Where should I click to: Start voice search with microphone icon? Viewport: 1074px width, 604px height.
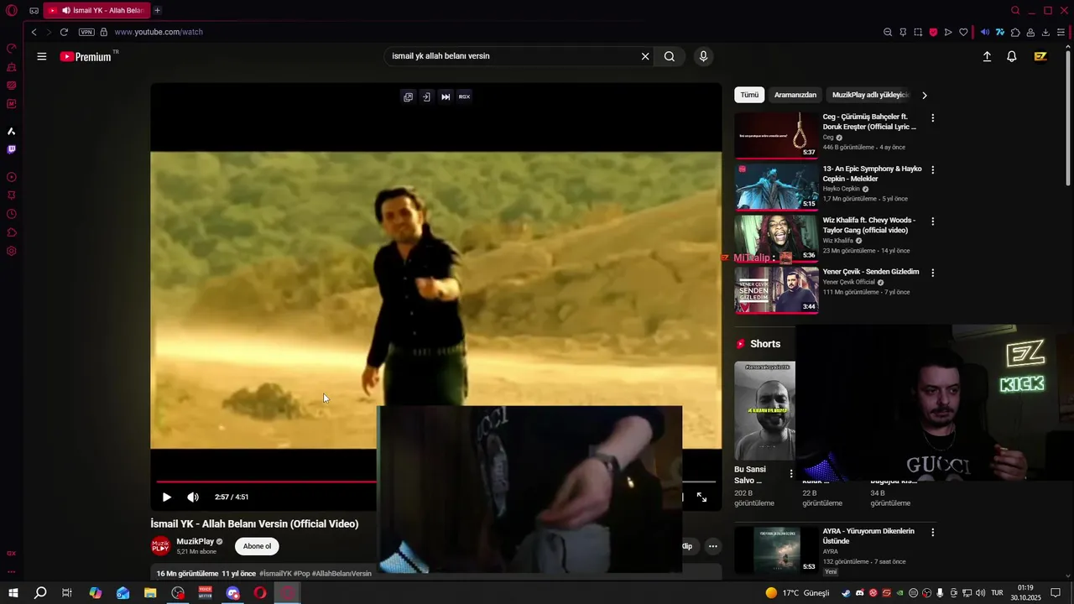[x=703, y=56]
